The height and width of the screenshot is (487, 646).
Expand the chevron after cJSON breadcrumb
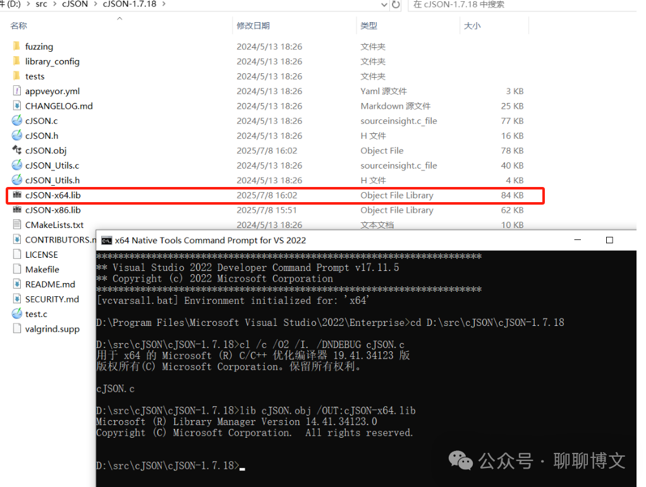tap(95, 4)
